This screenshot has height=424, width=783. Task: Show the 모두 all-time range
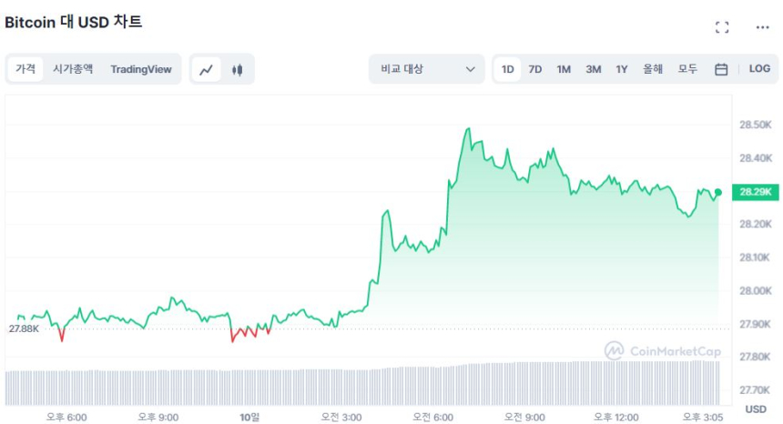coord(687,69)
